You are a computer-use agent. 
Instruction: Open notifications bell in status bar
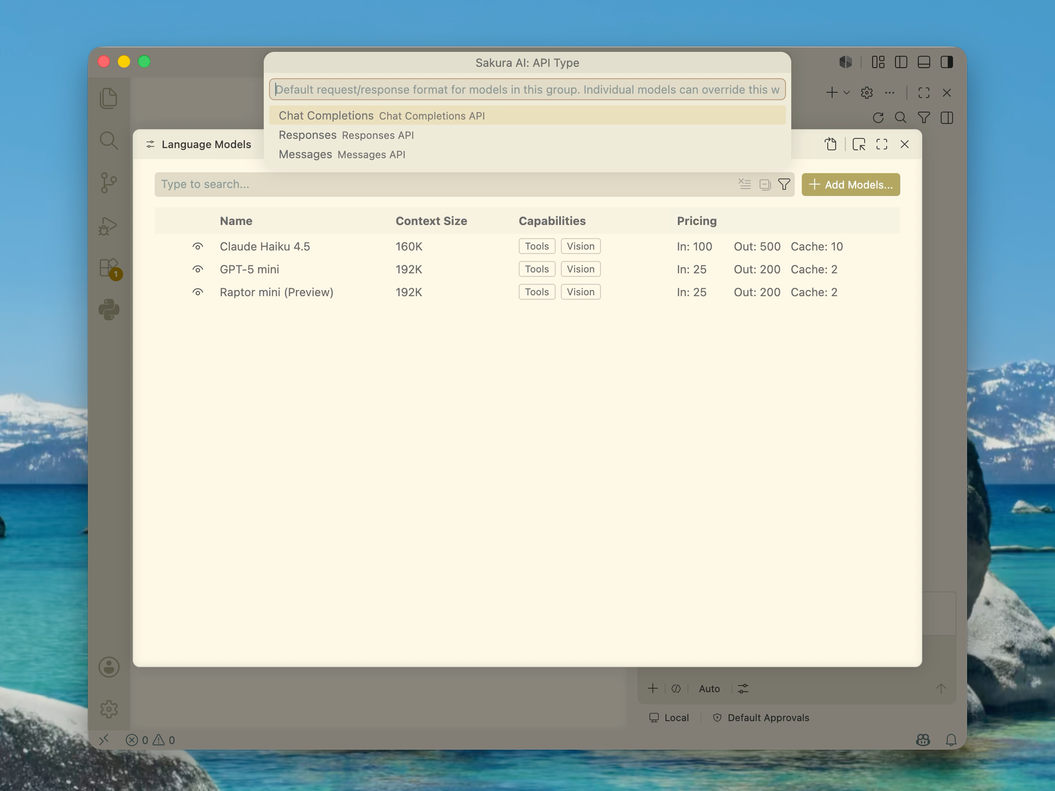pyautogui.click(x=951, y=740)
